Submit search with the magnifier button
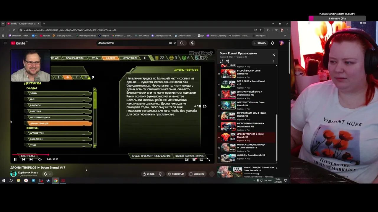This screenshot has height=212, width=378. pos(182,43)
